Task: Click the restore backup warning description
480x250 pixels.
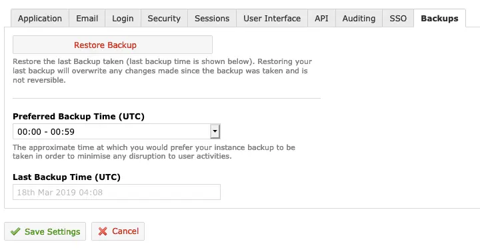Action: click(x=162, y=71)
